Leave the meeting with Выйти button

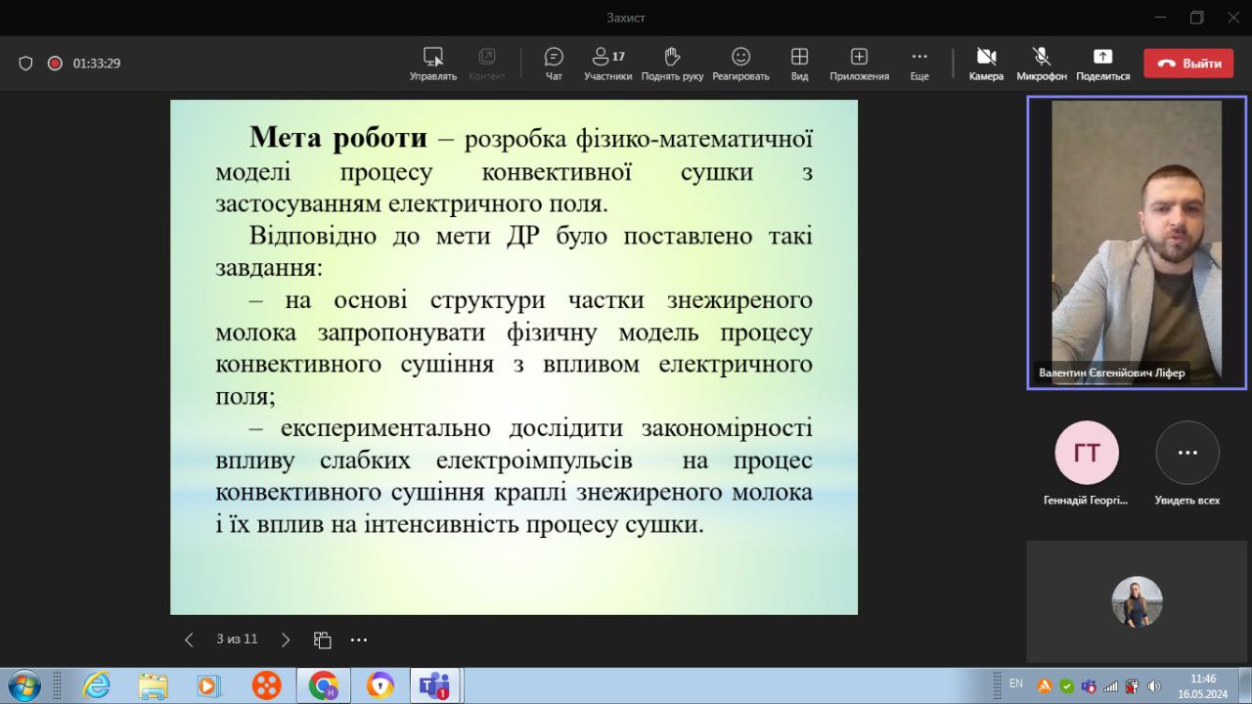[x=1188, y=64]
